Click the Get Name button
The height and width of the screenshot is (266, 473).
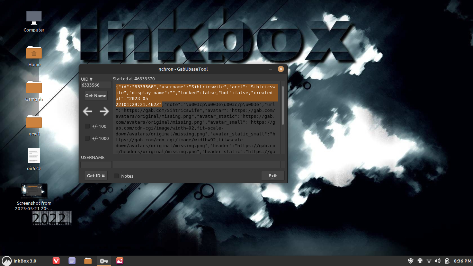[x=96, y=96]
